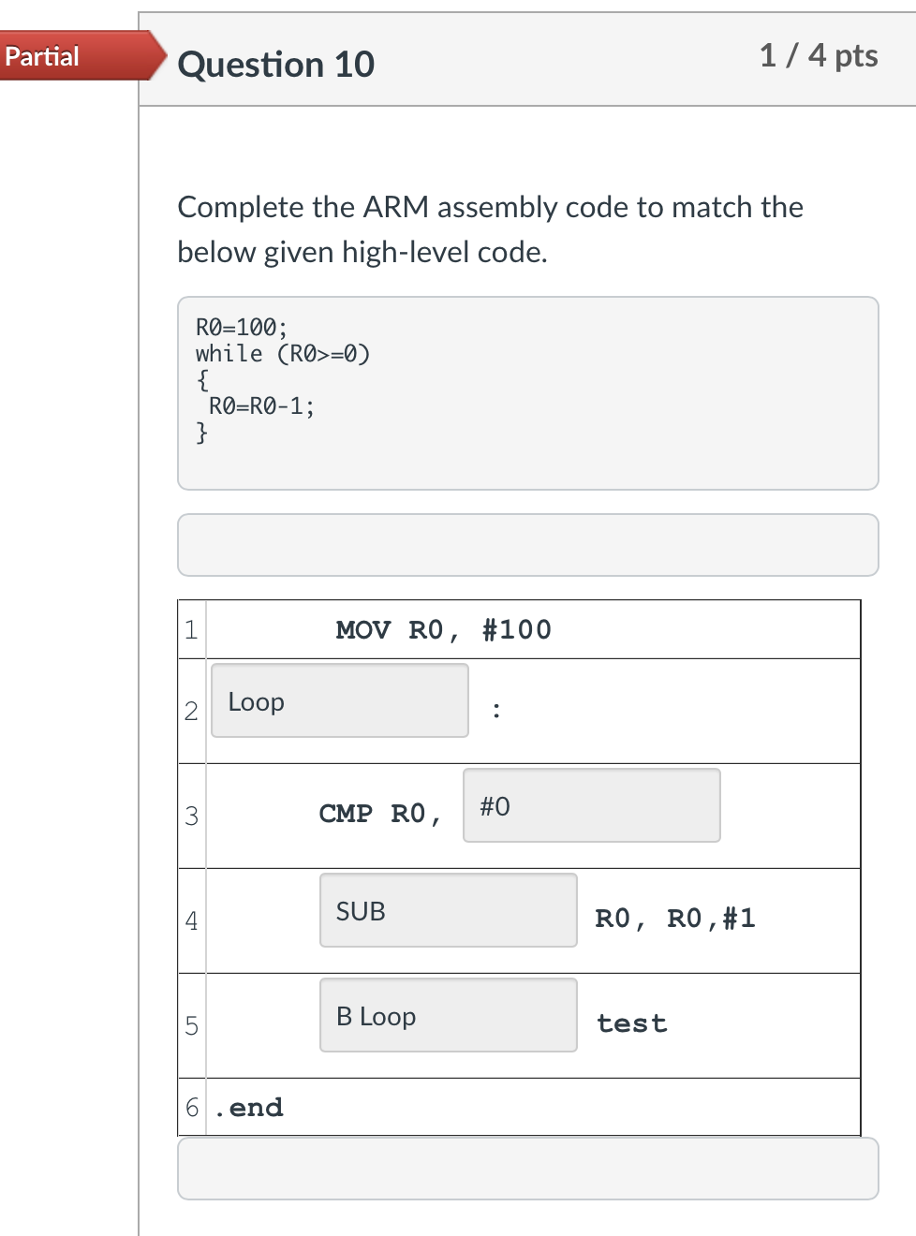Open the "Loop" answer dropdown on line 2
Screen dimensions: 916x1236
pos(339,700)
